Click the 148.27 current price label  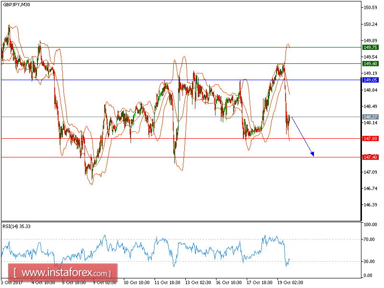coord(370,117)
